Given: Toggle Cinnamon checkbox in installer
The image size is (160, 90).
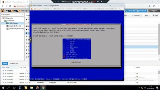Looking at the screenshot, I should coord(64,47).
